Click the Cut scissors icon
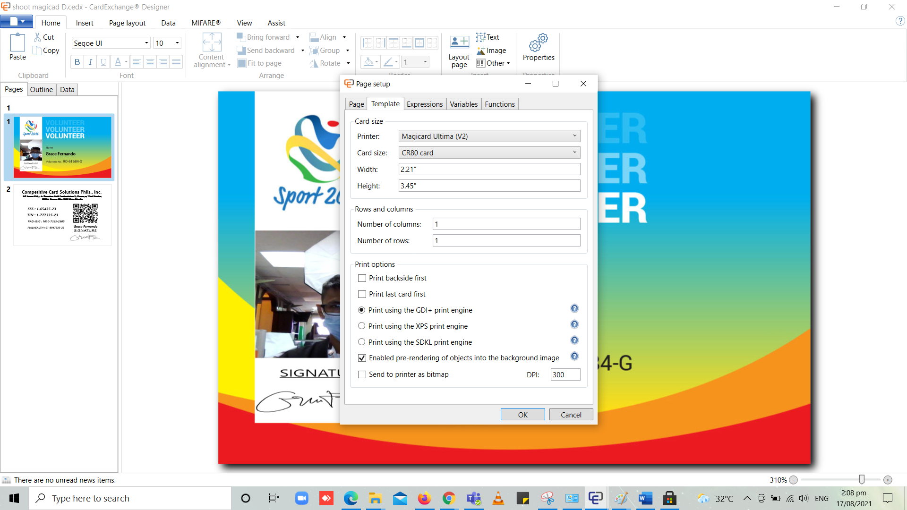 point(37,37)
